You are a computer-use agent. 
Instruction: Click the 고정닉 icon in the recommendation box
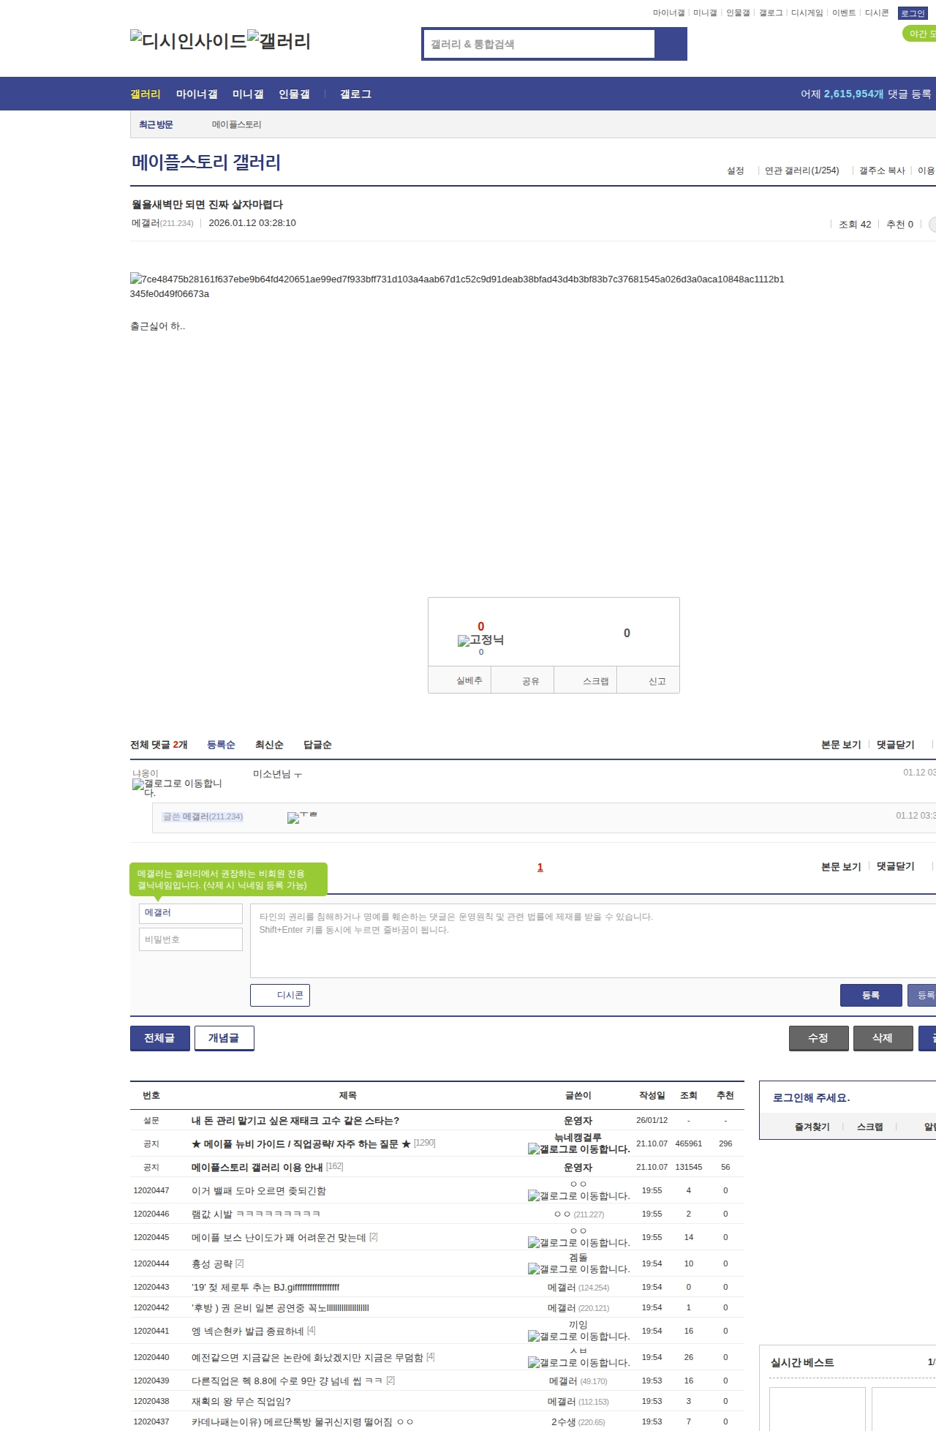pos(480,640)
